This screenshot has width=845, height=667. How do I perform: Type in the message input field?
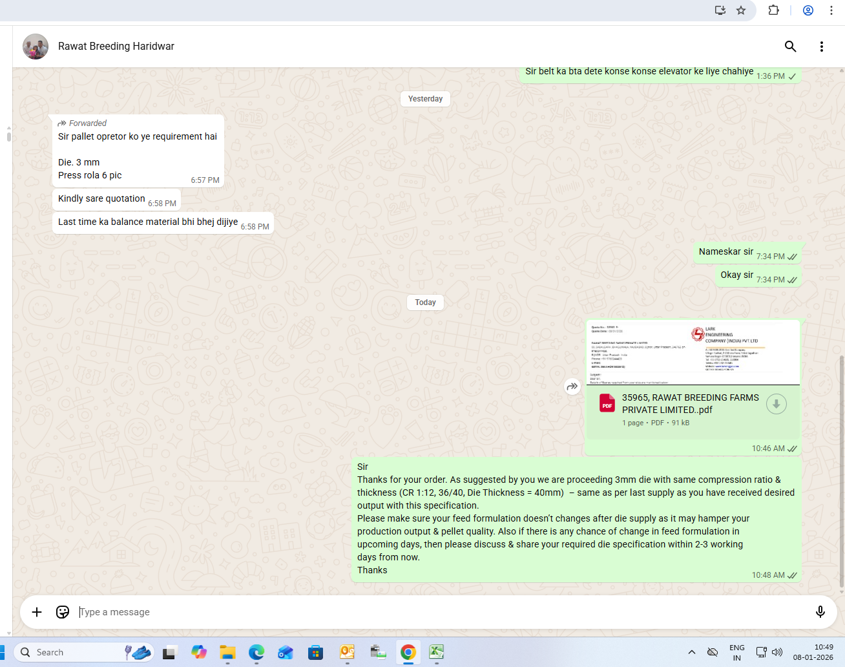click(439, 612)
